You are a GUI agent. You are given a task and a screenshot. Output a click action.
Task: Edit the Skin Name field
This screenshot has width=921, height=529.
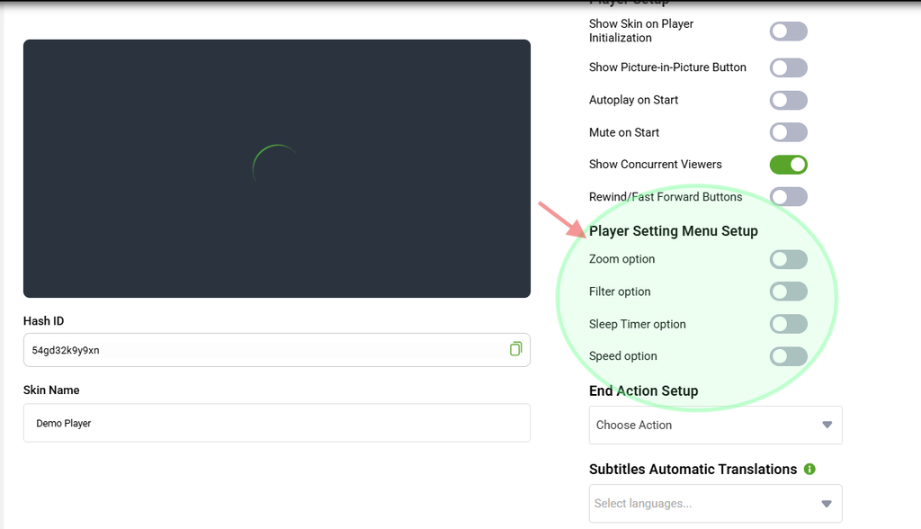(x=277, y=423)
